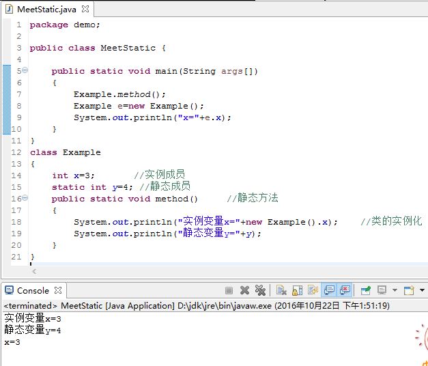Click Remove All Terminated Launches icon
The width and height of the screenshot is (428, 366).
pyautogui.click(x=260, y=290)
